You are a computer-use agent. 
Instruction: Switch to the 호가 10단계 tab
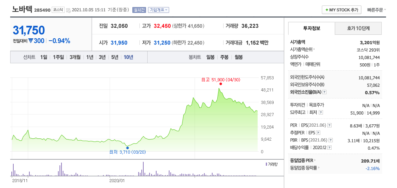click(x=358, y=28)
